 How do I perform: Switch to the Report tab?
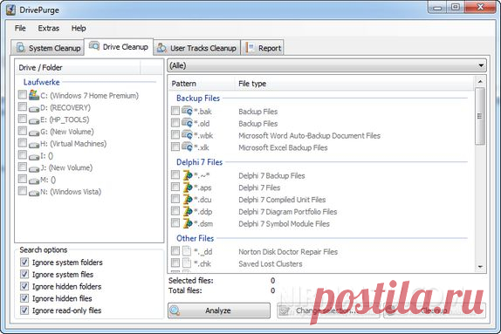pyautogui.click(x=263, y=48)
